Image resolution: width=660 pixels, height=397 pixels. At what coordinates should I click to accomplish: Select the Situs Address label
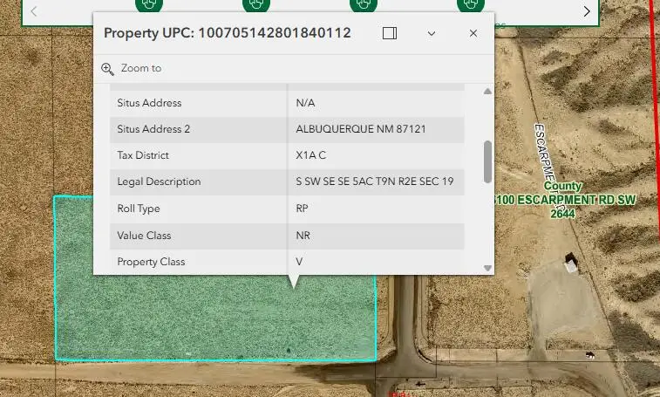[x=149, y=103]
